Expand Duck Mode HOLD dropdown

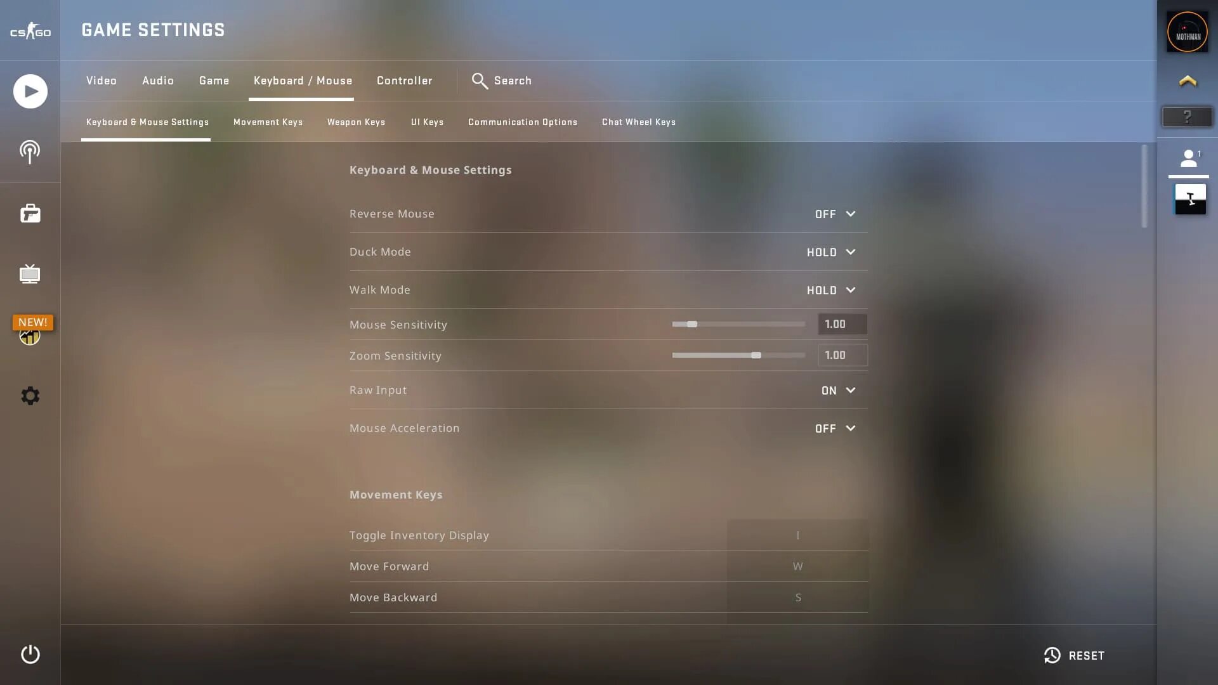point(829,252)
